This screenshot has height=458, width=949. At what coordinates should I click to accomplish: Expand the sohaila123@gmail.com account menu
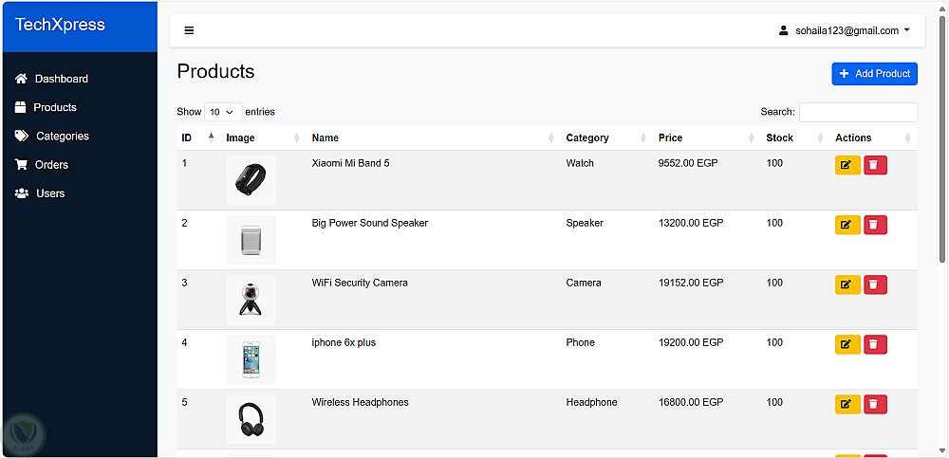(844, 30)
